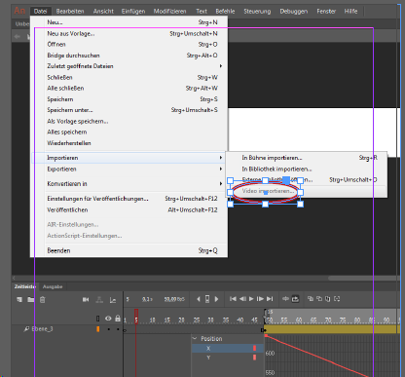Open the Einfügen menu

133,12
